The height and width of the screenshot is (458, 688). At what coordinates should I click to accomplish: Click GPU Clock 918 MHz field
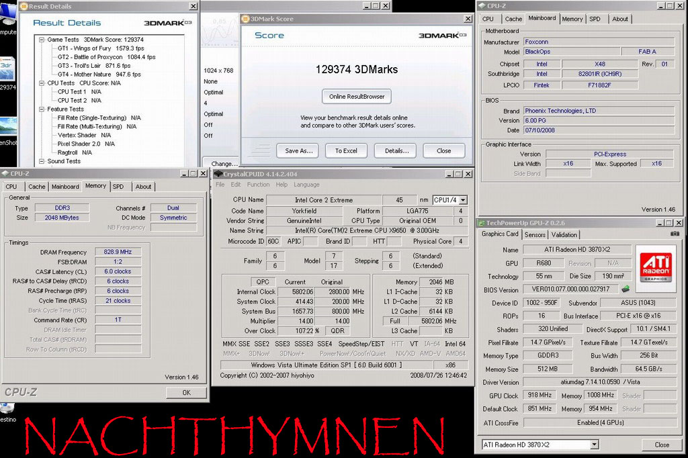(x=540, y=396)
